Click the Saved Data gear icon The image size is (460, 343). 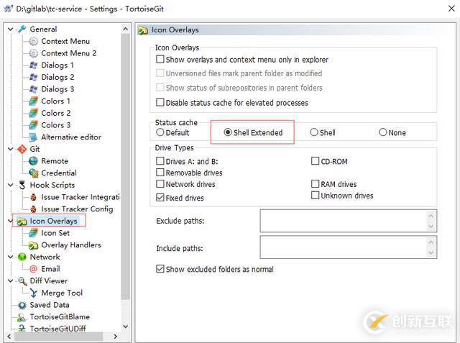click(x=22, y=305)
